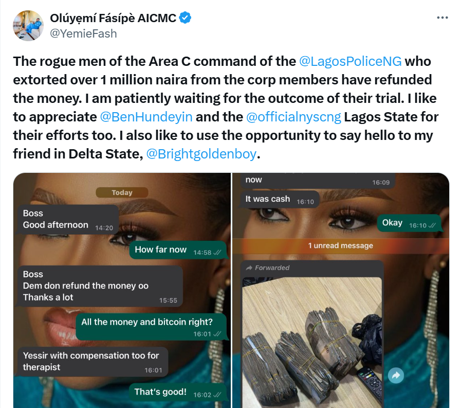Click the Forwarded arrow icon above the money image
The image size is (460, 408).
(x=250, y=268)
